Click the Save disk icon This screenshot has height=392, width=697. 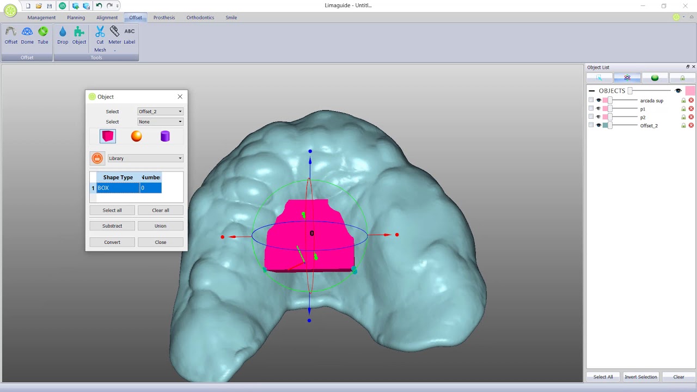tap(50, 6)
